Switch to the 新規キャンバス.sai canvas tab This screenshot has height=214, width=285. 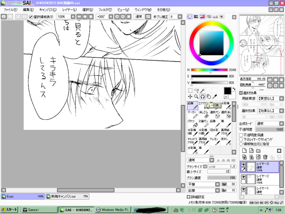70,196
